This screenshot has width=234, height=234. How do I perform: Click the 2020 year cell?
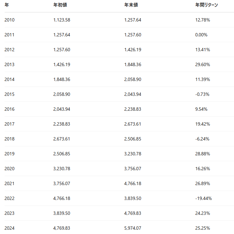[x=9, y=169]
